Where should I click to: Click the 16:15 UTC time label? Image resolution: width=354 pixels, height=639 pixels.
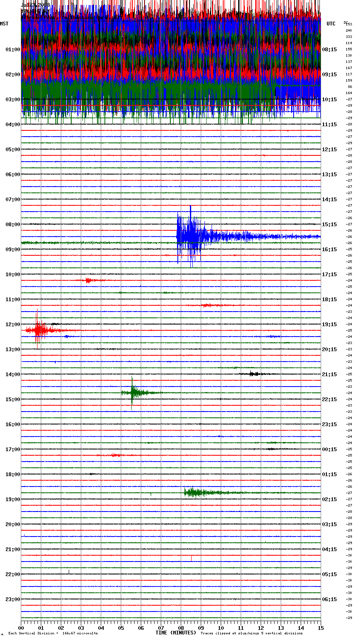(x=329, y=250)
